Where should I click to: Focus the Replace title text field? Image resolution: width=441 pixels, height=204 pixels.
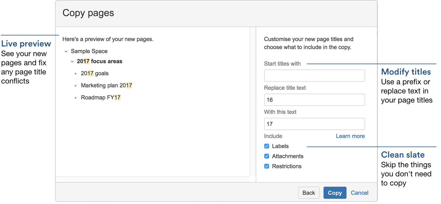pyautogui.click(x=314, y=100)
